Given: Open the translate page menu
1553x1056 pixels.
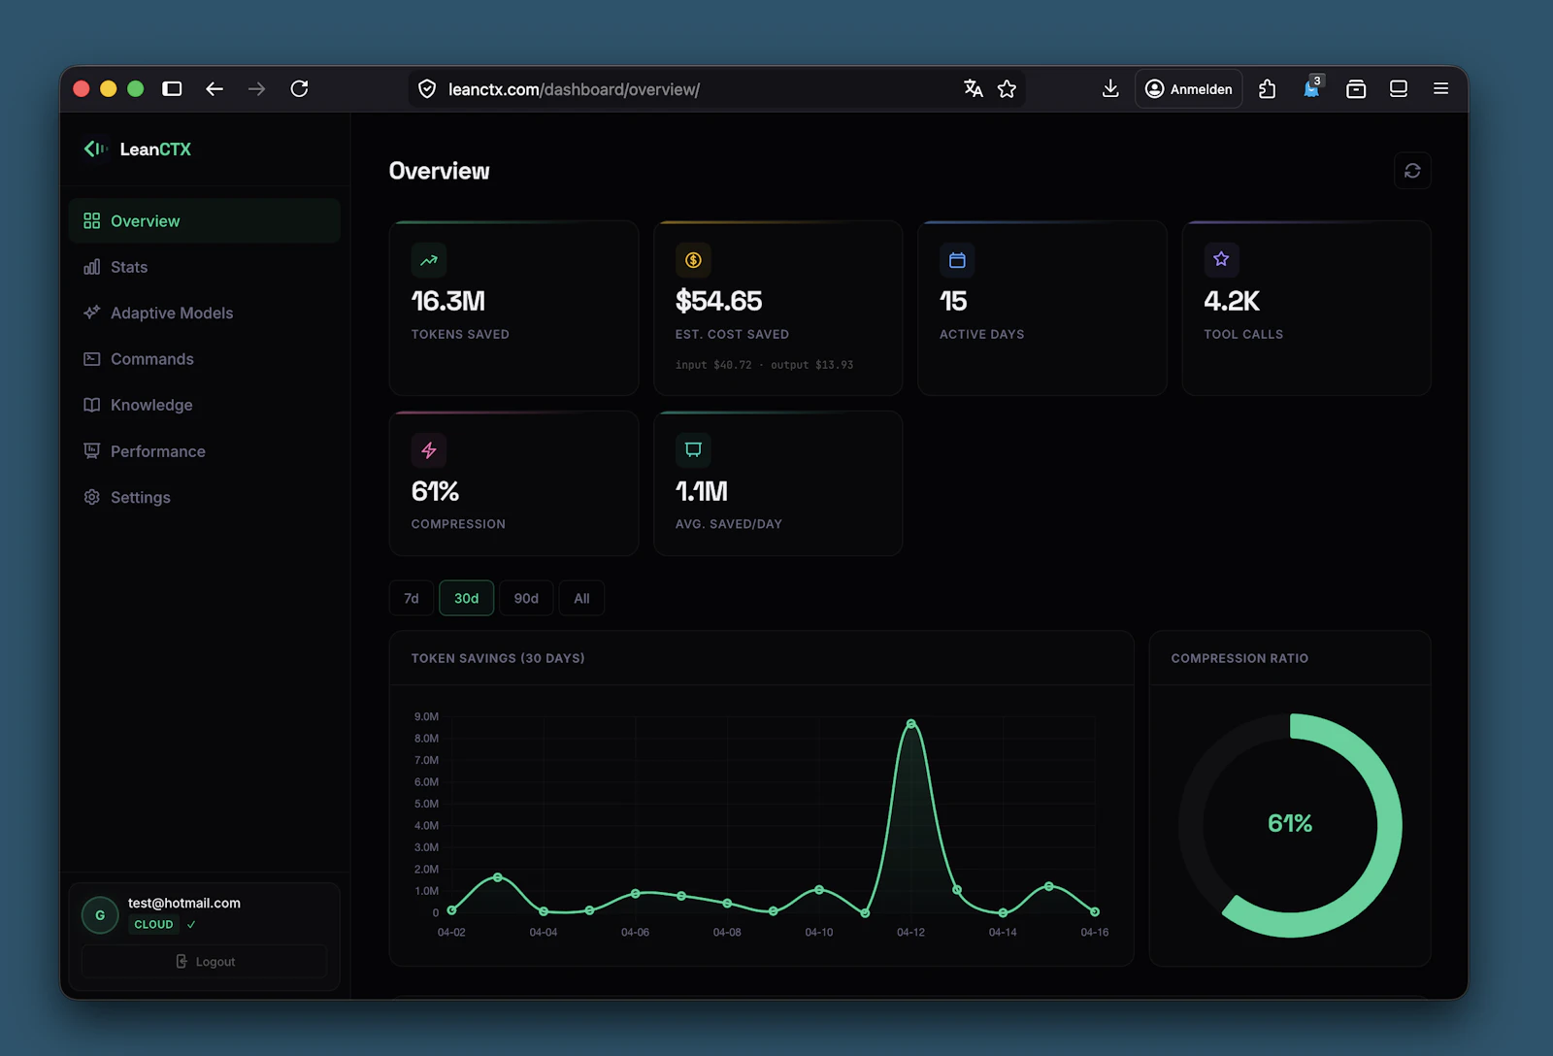Looking at the screenshot, I should click(x=974, y=88).
